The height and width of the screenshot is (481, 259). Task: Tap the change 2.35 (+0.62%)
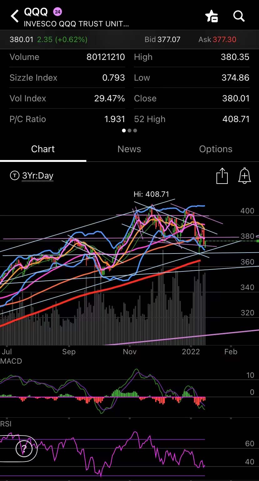click(62, 40)
